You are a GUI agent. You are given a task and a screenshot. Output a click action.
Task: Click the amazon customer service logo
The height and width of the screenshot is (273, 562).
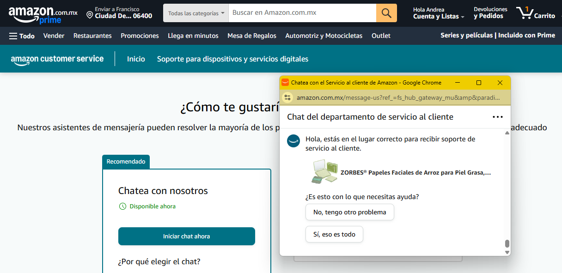(x=57, y=59)
